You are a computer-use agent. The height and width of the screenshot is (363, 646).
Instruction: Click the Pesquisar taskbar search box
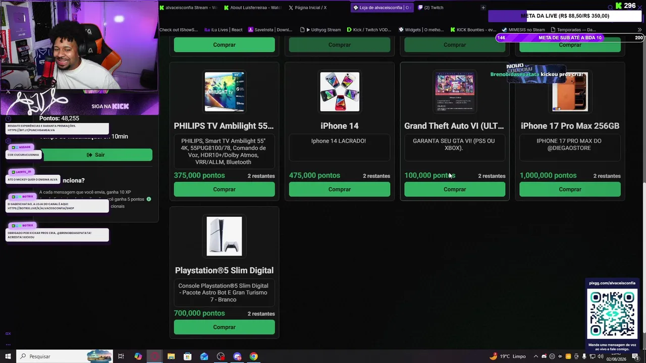coord(64,356)
